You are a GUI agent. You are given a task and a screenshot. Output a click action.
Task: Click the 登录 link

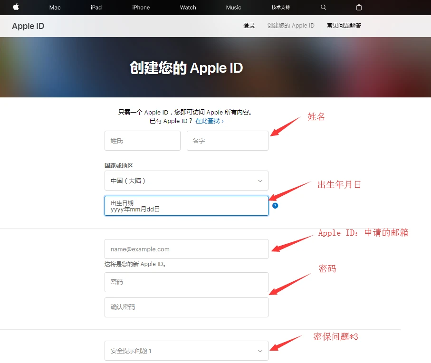[249, 26]
